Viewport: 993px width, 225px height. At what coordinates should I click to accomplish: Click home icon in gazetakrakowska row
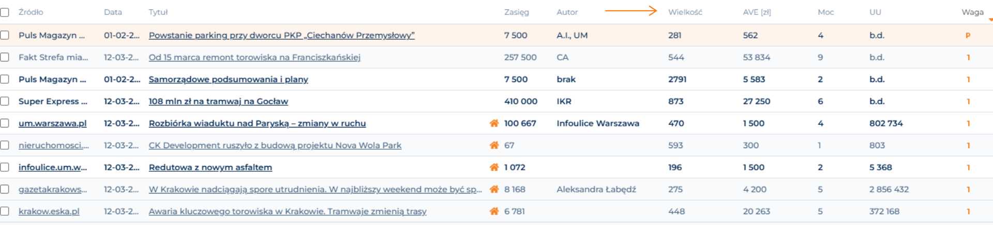[494, 189]
